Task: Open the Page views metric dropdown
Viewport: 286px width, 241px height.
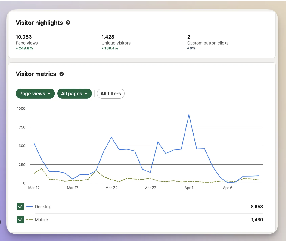Action: point(35,94)
